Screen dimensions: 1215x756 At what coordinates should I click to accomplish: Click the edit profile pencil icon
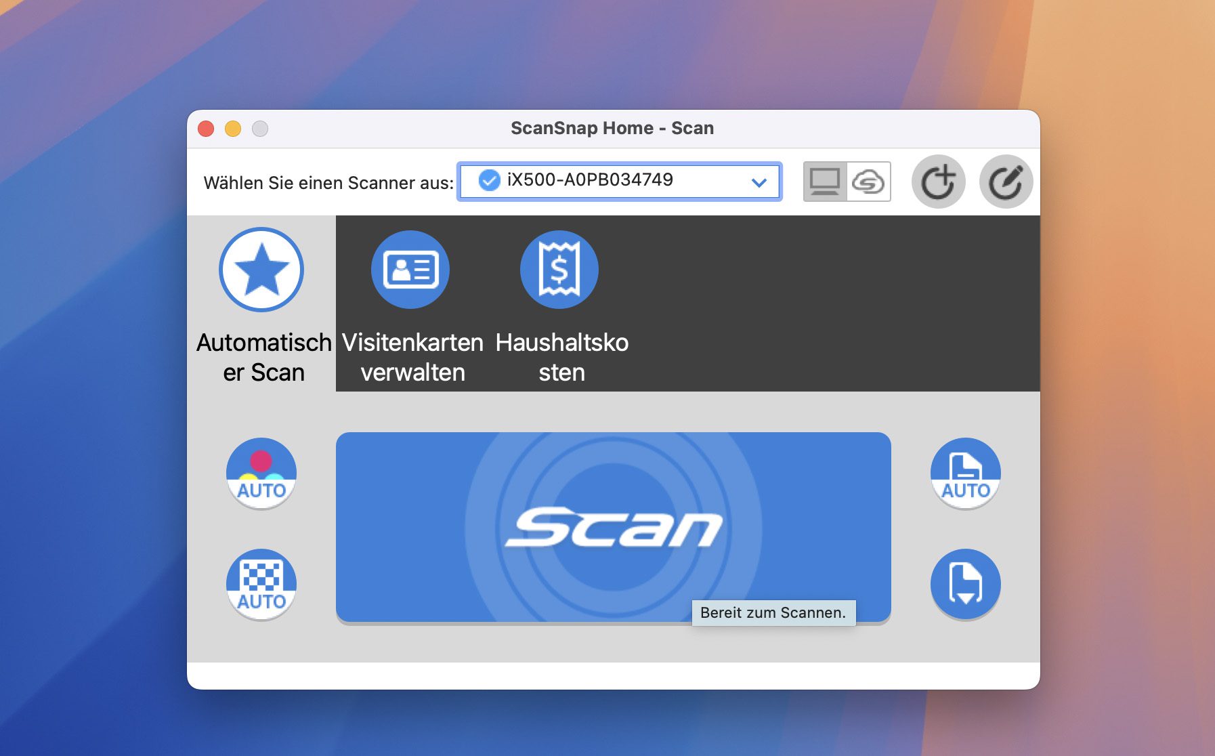coord(1006,182)
